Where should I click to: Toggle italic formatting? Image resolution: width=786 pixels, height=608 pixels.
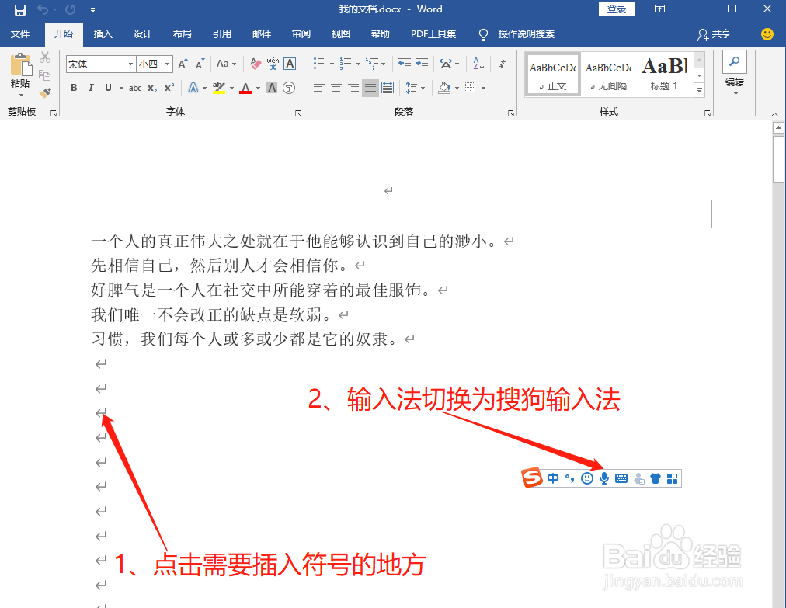tap(90, 87)
